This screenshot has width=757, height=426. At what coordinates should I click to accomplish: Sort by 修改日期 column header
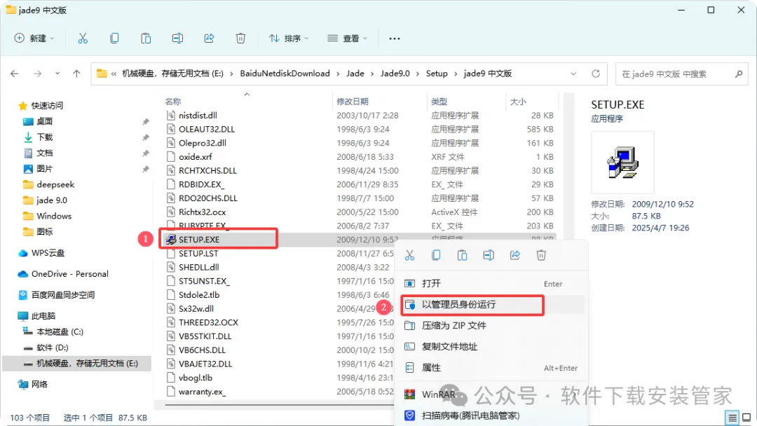click(353, 102)
